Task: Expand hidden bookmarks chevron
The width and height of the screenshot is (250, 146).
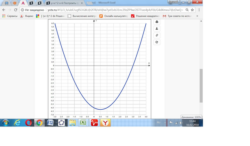Action: pyautogui.click(x=197, y=16)
